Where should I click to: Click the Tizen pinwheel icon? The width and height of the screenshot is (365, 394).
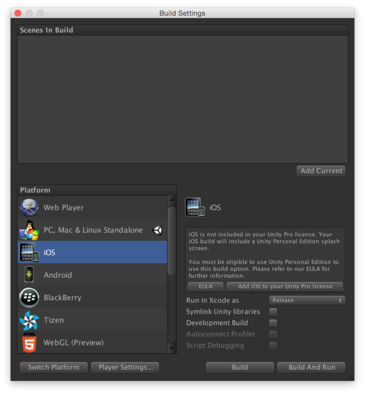pos(29,320)
